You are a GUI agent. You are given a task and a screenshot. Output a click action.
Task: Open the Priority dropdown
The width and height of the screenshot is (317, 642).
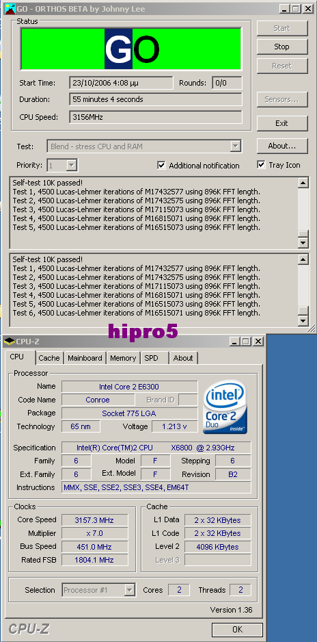[71, 166]
